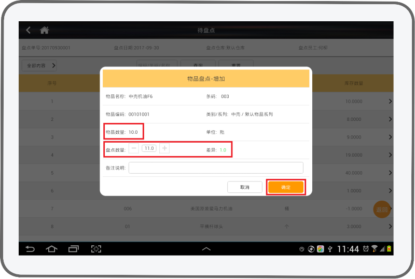Tap the back arrow in the top bar
Image resolution: width=415 pixels, height=279 pixels.
click(x=29, y=30)
